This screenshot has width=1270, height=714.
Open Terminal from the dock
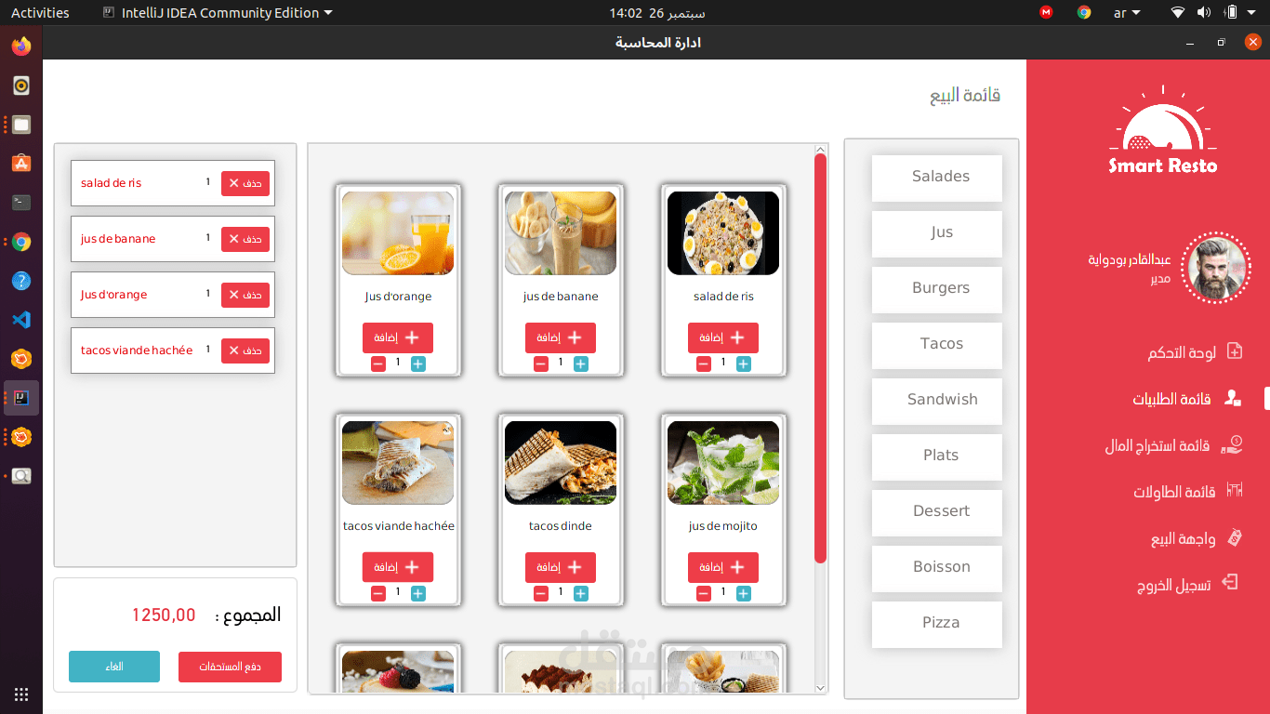point(21,203)
